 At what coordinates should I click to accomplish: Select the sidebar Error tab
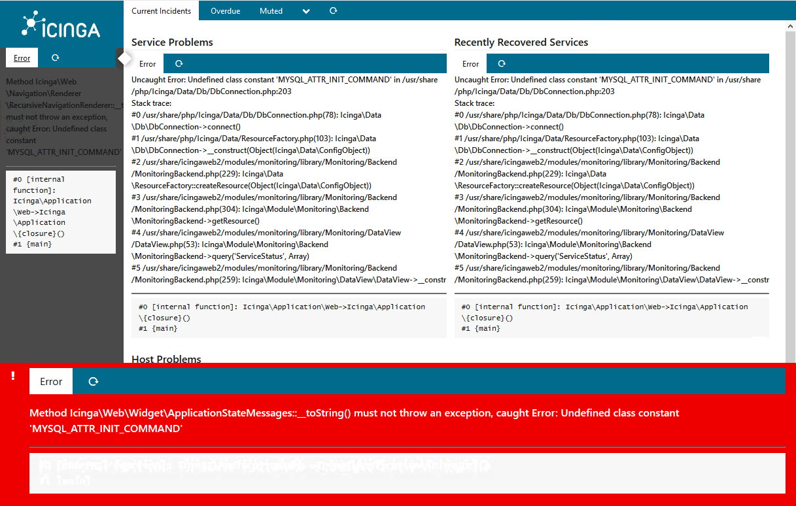point(22,58)
